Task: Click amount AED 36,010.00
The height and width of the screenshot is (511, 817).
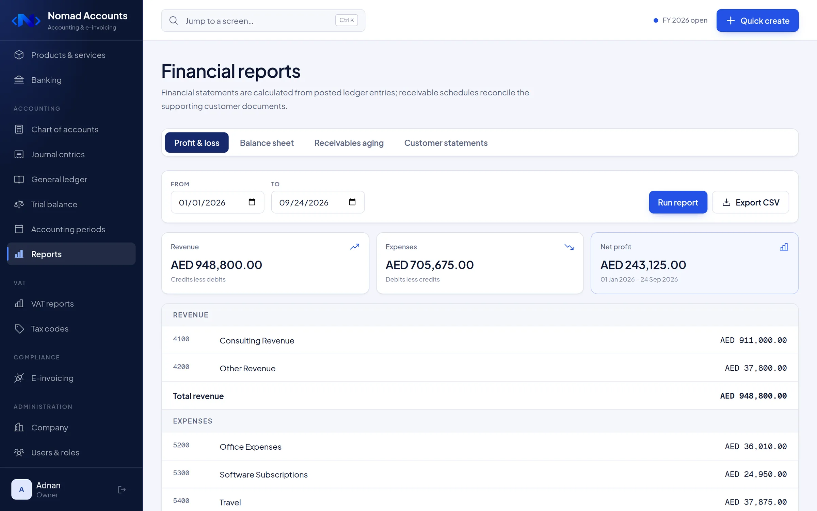Action: [x=756, y=446]
